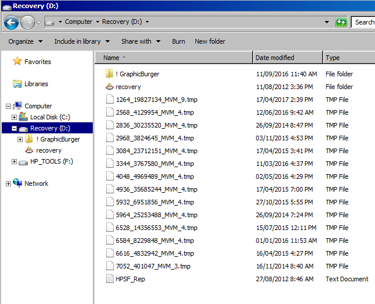Image resolution: width=375 pixels, height=304 pixels.
Task: Click date 27/08/2012 8:46 AM cell
Action: click(285, 279)
